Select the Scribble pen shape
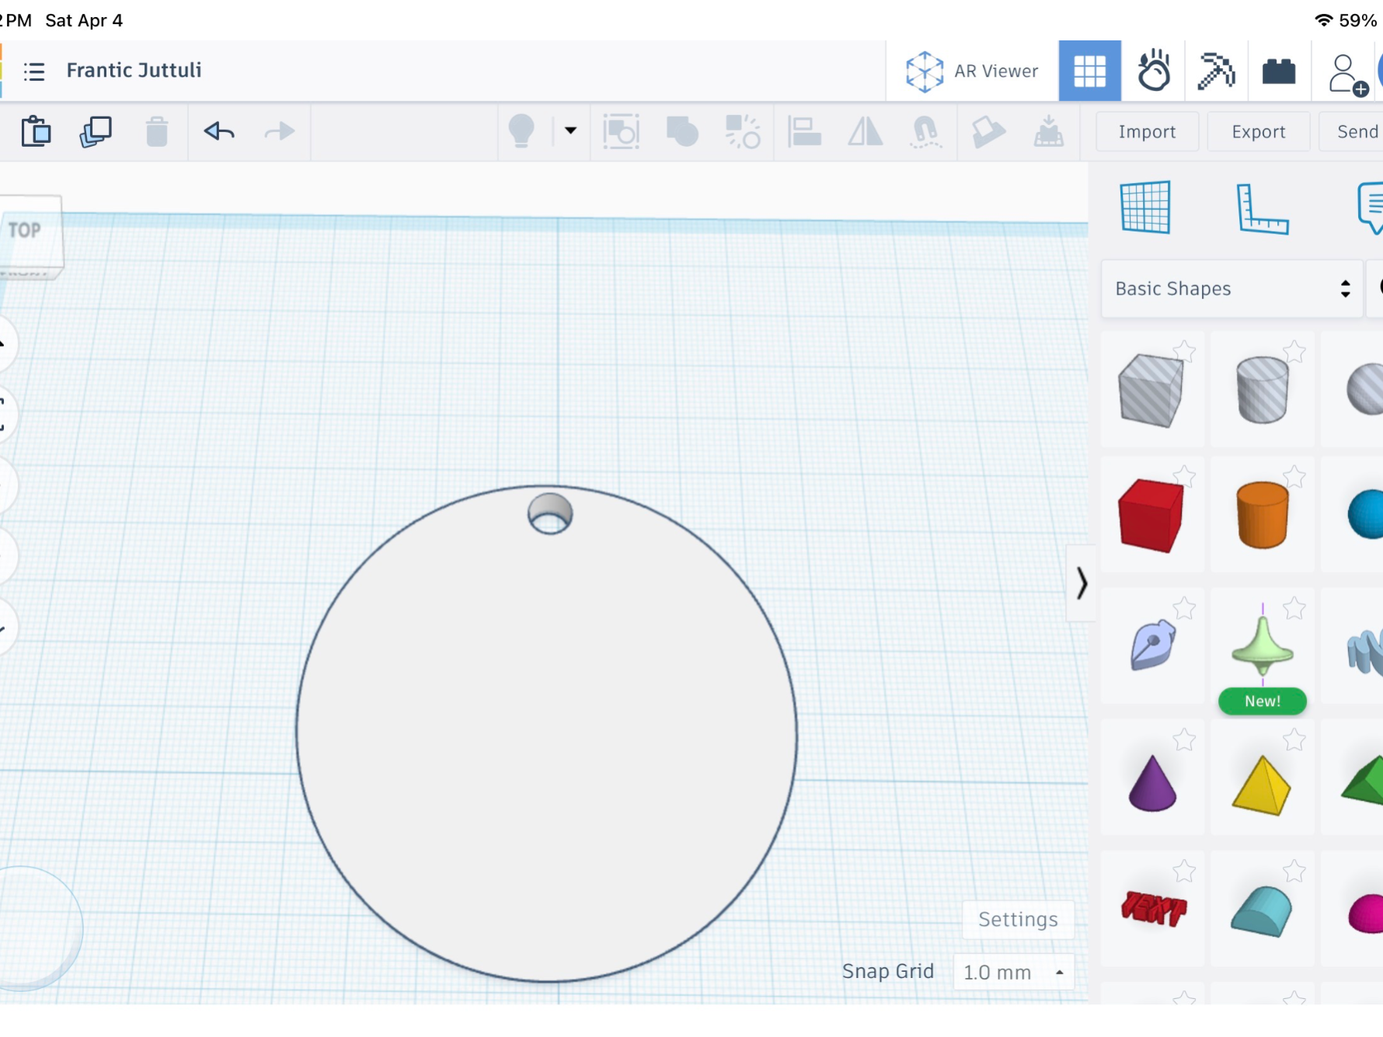The image size is (1383, 1037). pyautogui.click(x=1152, y=644)
